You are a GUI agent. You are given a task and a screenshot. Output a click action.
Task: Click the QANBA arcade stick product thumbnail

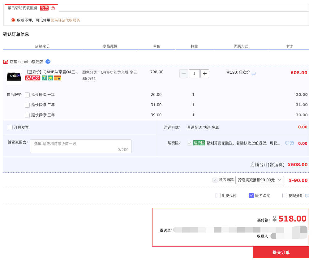(14, 77)
